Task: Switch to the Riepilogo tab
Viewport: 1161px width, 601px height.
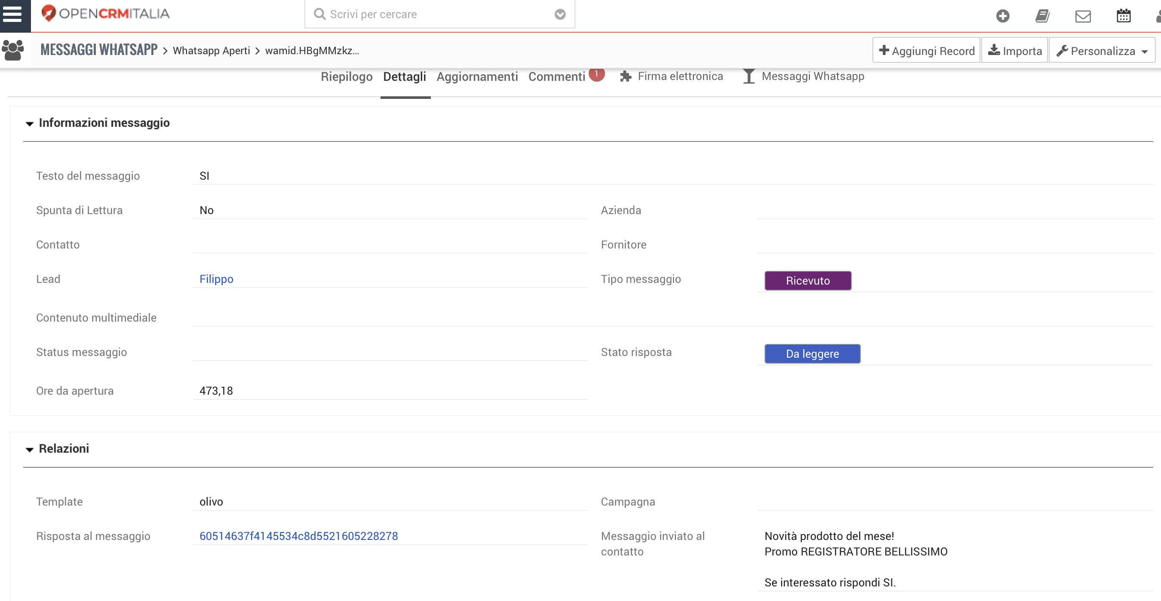Action: pyautogui.click(x=347, y=77)
